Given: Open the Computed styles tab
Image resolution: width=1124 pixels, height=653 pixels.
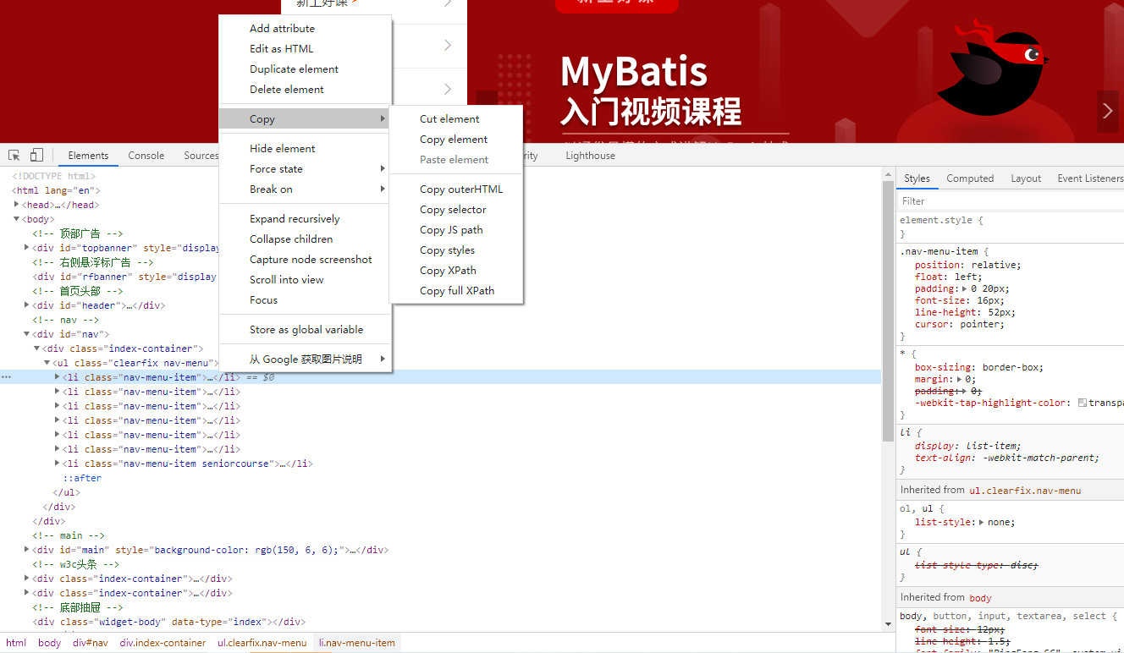Looking at the screenshot, I should 970,178.
